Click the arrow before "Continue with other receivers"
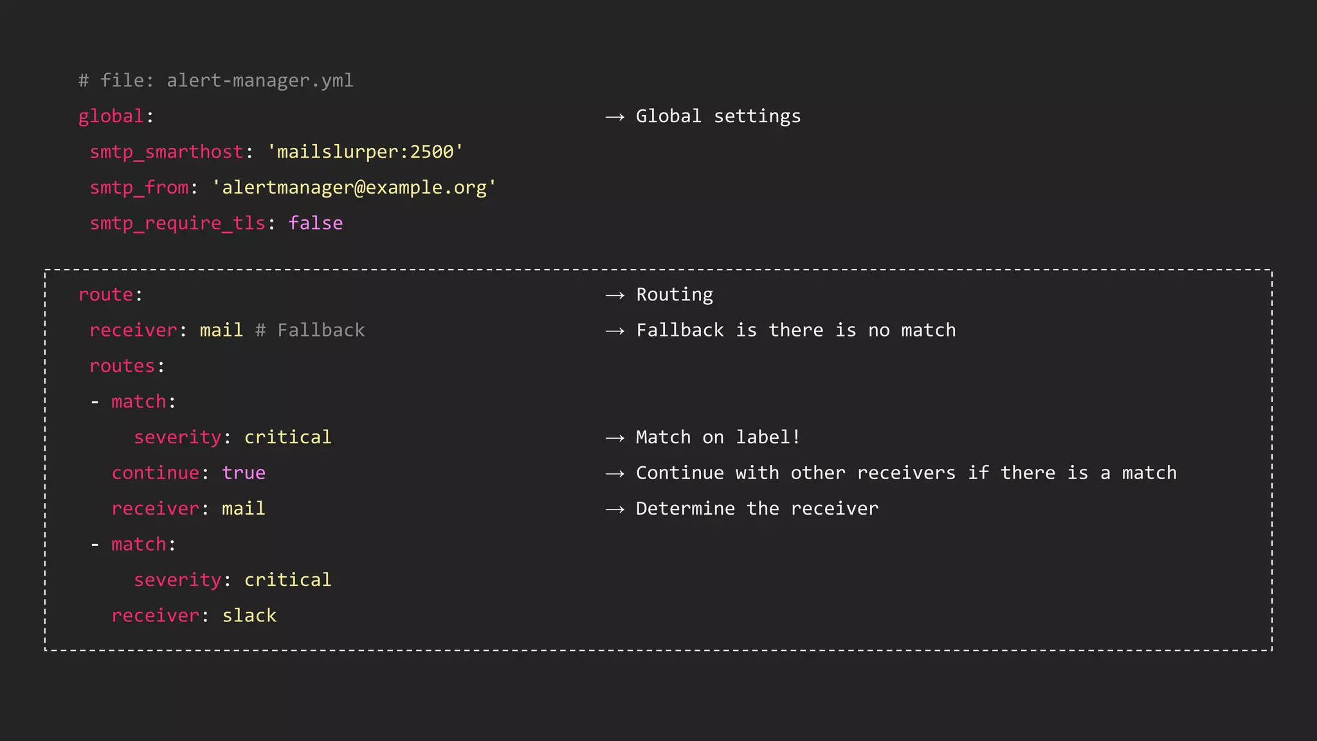 (615, 474)
